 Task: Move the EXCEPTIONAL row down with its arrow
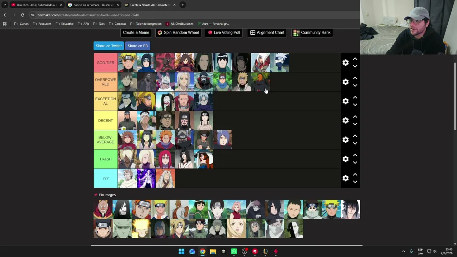[355, 105]
